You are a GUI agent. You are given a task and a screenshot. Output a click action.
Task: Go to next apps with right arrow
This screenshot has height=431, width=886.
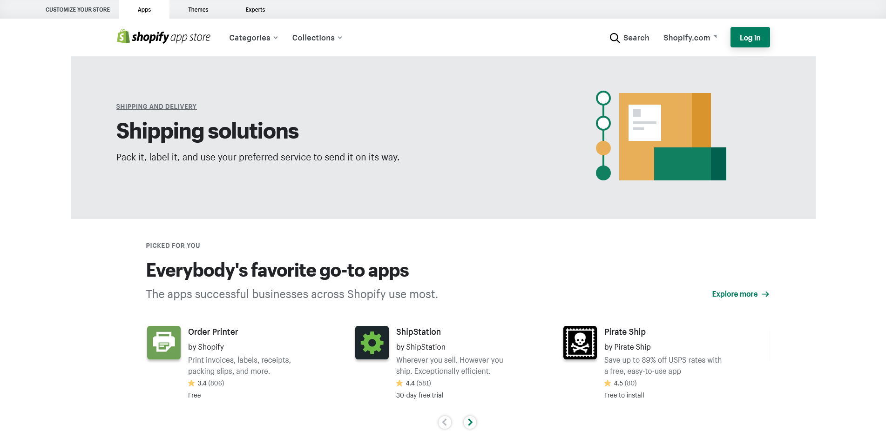click(470, 422)
